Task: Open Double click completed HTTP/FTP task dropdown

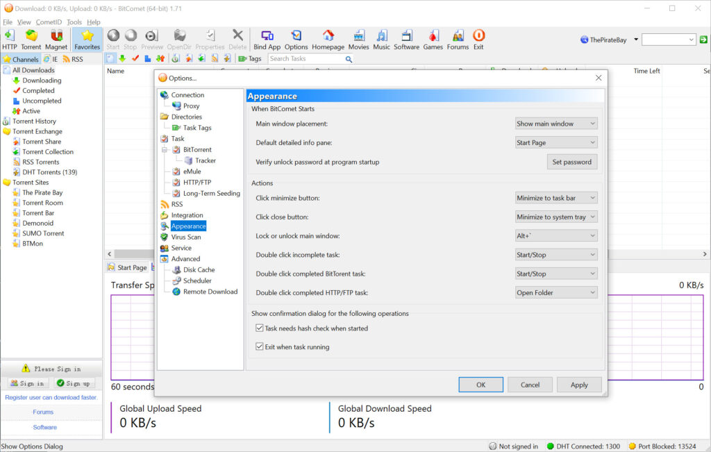Action: click(555, 293)
